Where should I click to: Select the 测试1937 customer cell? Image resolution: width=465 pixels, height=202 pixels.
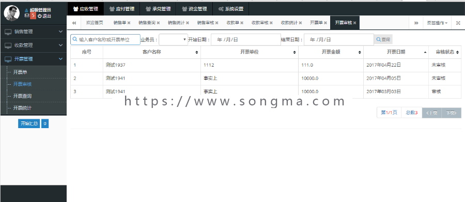pyautogui.click(x=152, y=65)
